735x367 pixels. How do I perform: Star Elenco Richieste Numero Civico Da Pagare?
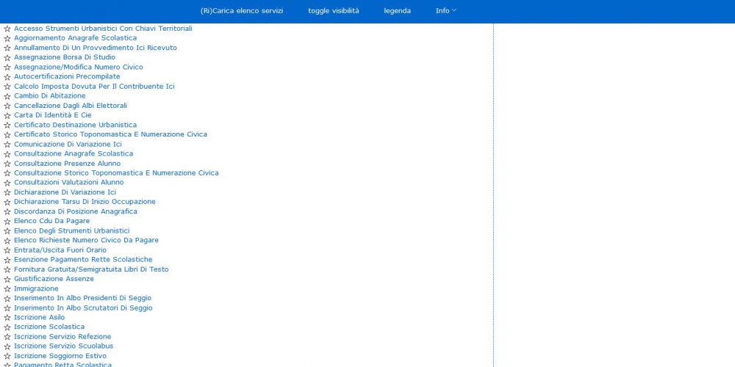click(x=7, y=241)
